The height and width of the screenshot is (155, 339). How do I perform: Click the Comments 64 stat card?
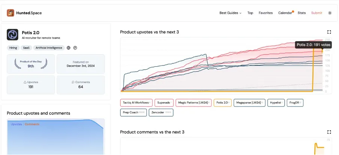(x=81, y=85)
